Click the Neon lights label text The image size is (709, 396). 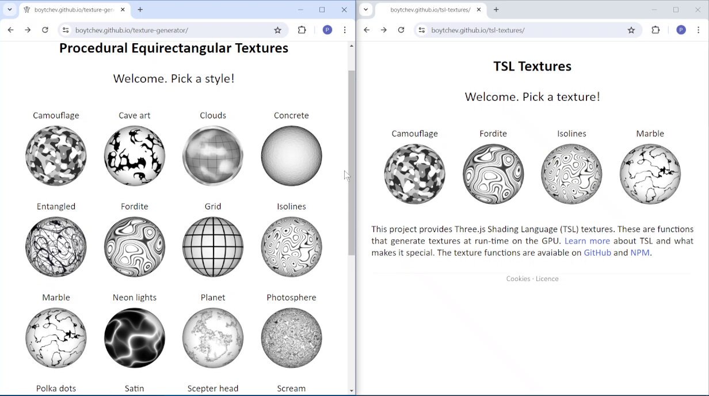(135, 298)
